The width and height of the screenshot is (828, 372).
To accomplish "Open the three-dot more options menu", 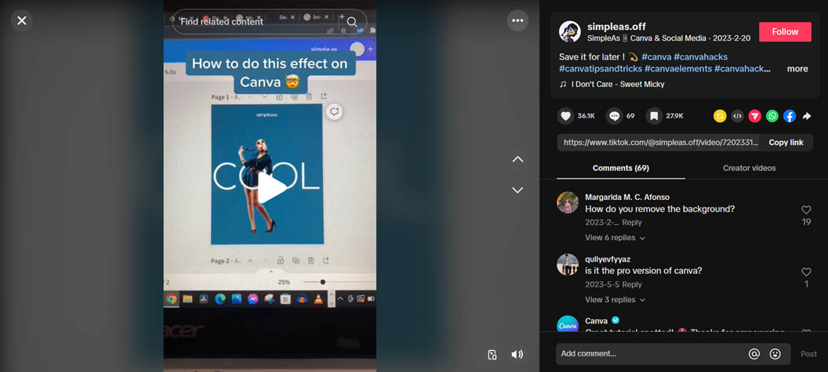I will pos(517,20).
